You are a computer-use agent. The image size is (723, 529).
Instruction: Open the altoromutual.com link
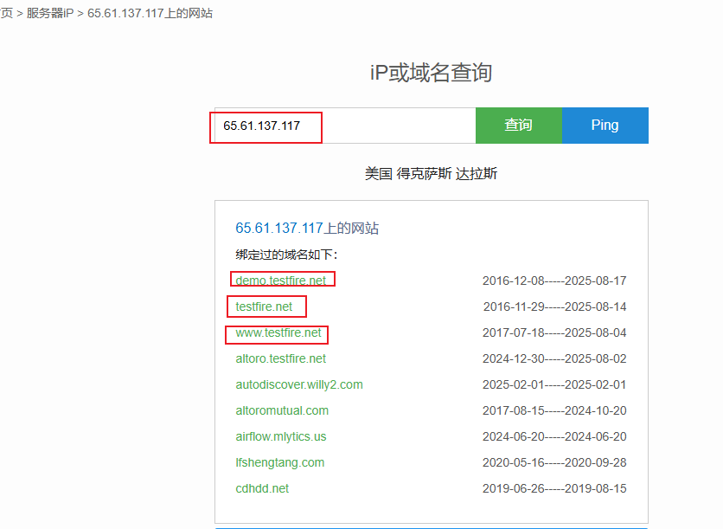[x=282, y=410]
